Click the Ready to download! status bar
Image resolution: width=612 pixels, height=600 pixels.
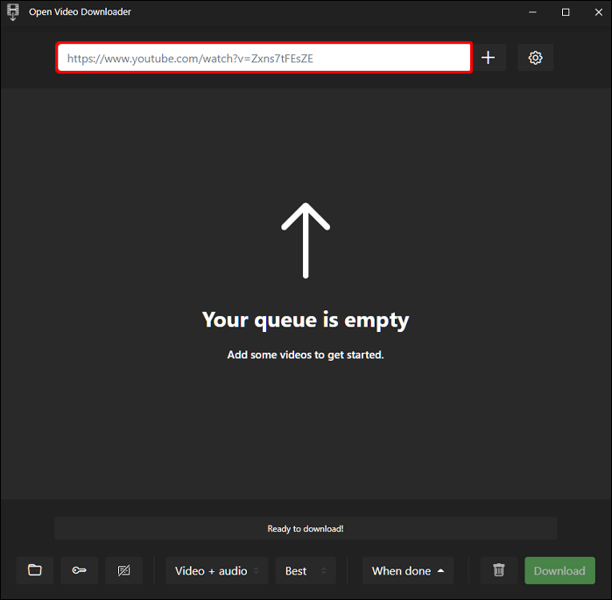[x=306, y=528]
